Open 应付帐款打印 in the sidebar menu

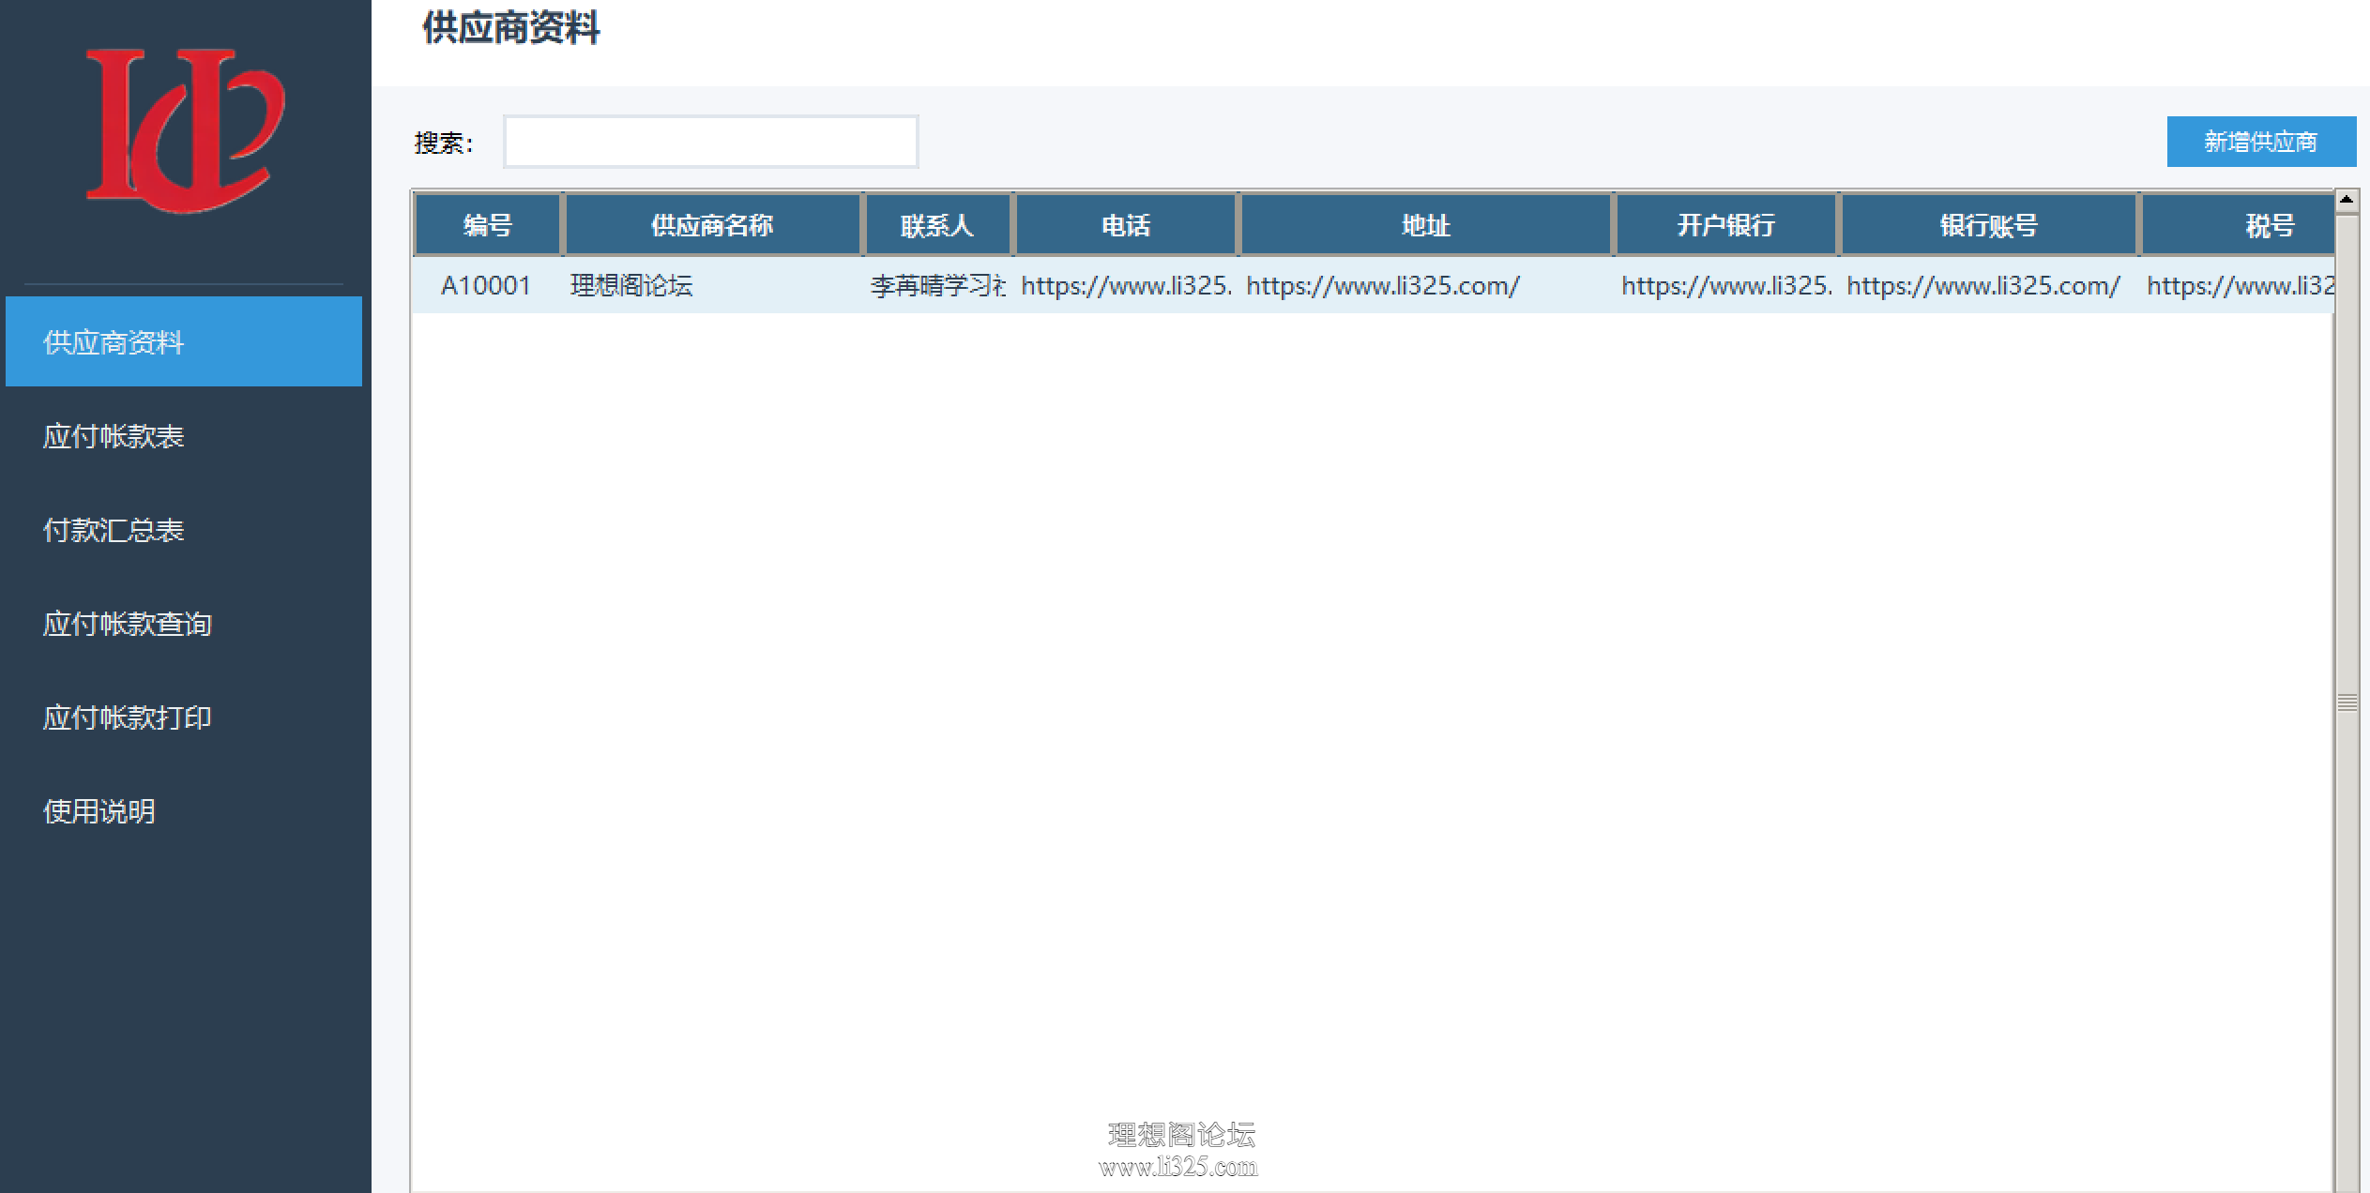[x=128, y=717]
